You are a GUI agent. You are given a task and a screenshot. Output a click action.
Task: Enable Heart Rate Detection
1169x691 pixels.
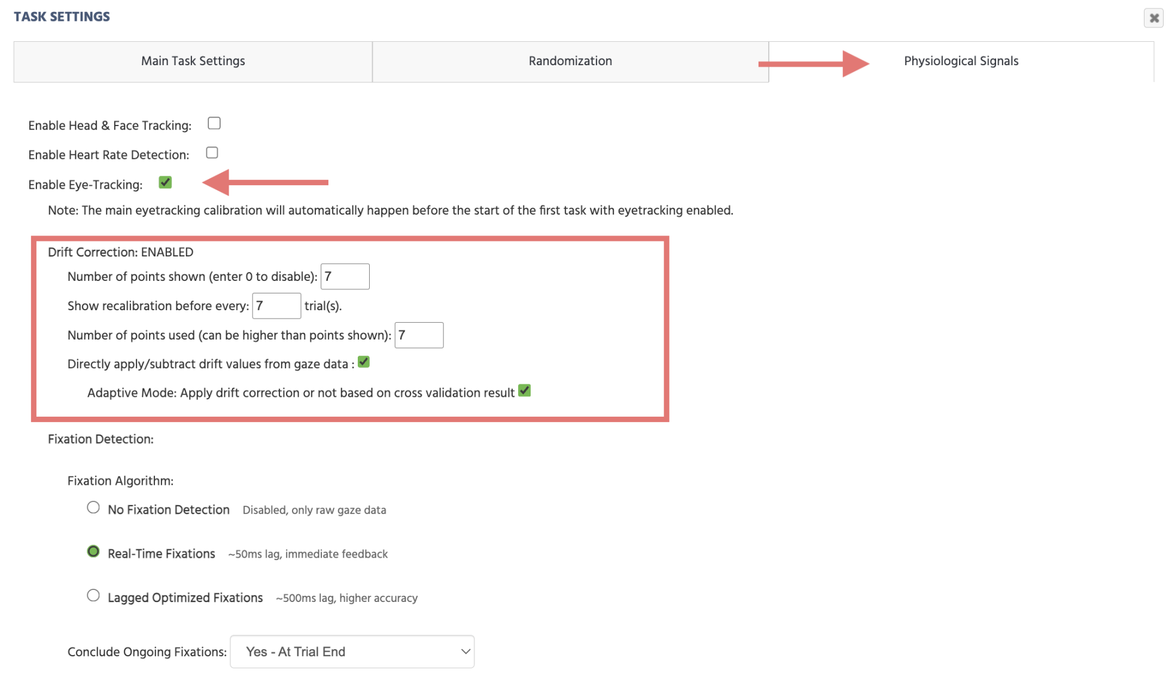tap(211, 152)
